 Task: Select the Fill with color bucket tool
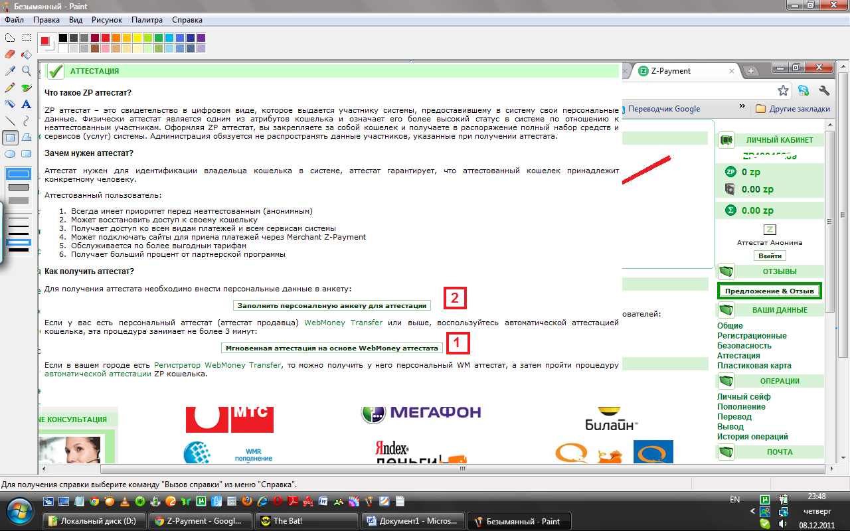tap(27, 54)
